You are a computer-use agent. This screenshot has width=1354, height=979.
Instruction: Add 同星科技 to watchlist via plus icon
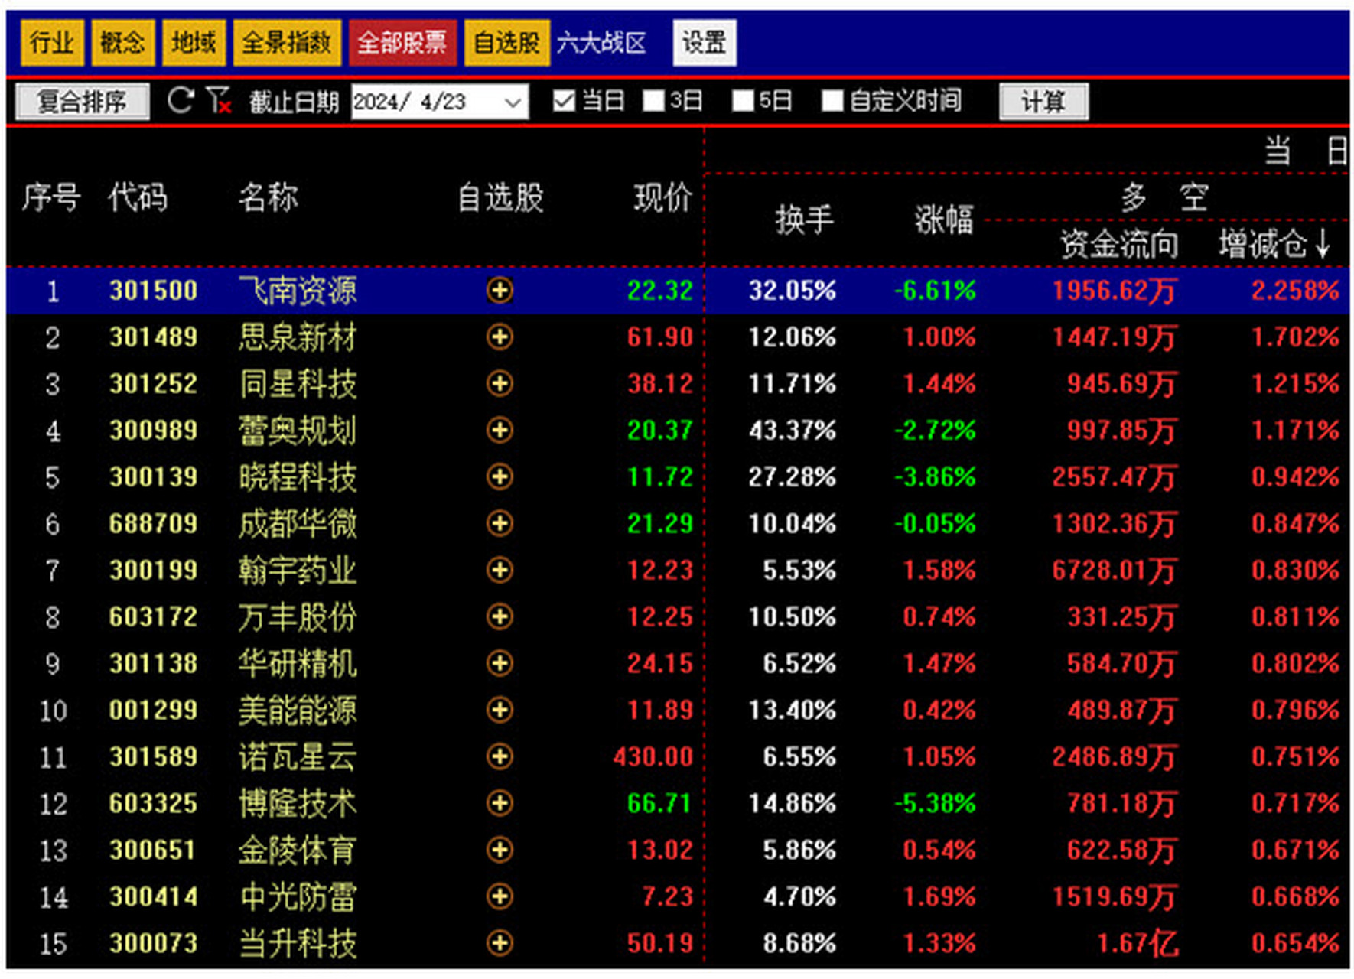coord(500,383)
